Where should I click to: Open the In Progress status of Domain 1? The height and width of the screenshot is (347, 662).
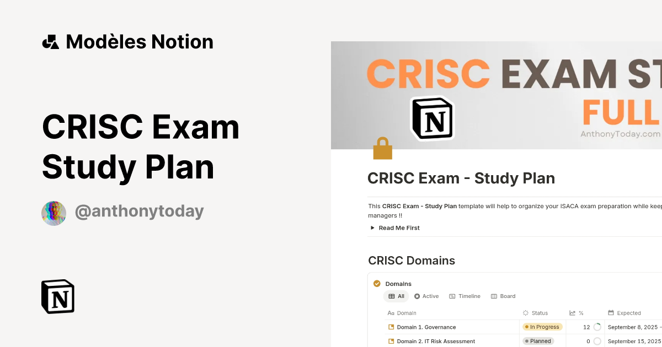tap(542, 327)
